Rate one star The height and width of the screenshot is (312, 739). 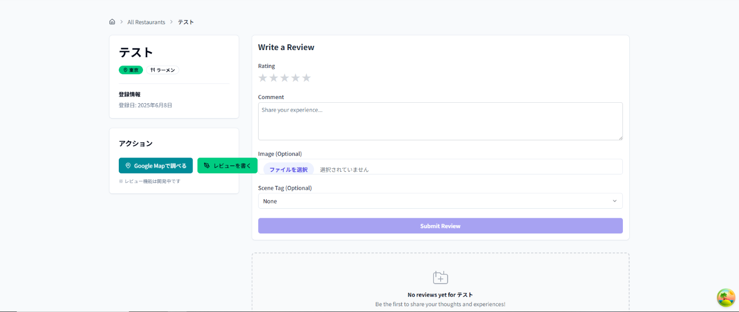click(263, 78)
